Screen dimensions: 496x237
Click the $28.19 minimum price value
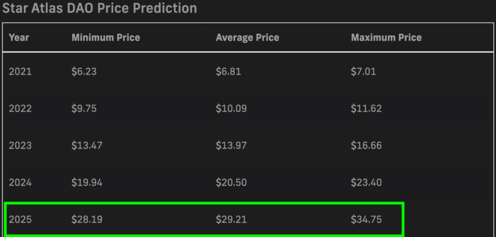coord(87,220)
